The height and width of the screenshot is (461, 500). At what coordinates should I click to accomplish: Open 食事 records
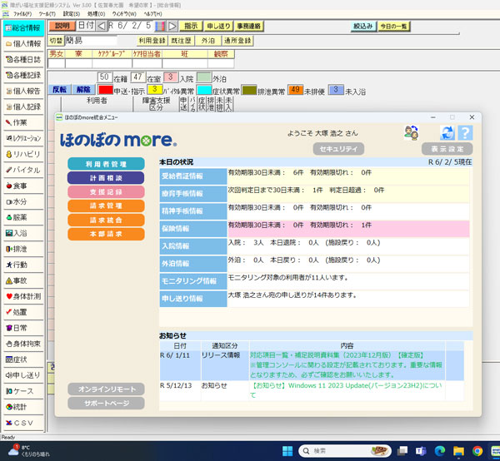pyautogui.click(x=23, y=186)
